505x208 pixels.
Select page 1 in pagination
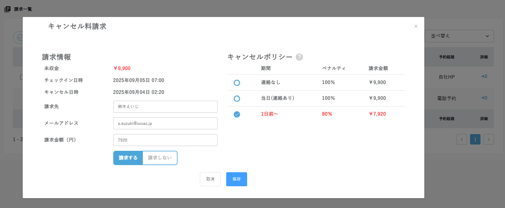[x=475, y=139]
